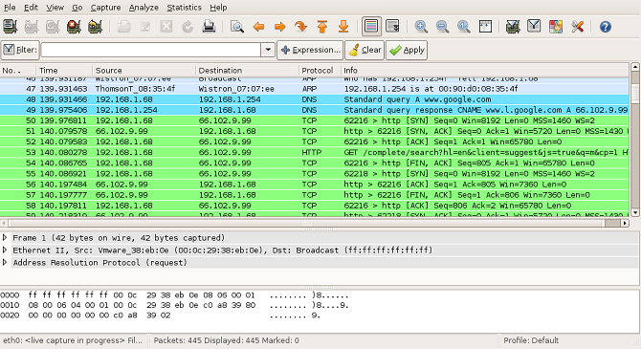Toggle auto scroll in live capture
The image size is (641, 349).
[x=393, y=27]
